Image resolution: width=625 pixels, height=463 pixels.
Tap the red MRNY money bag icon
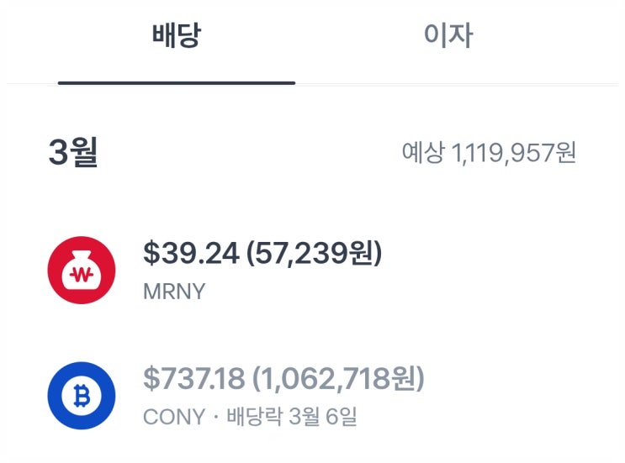[x=81, y=270]
